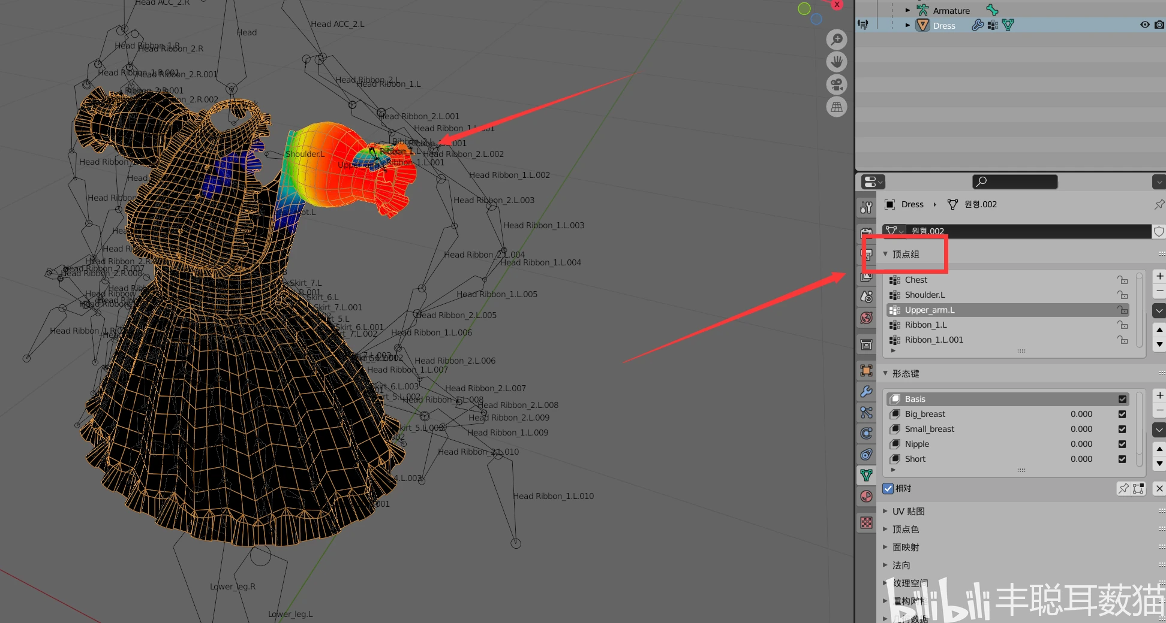Uncheck the Basis shape key checkbox
This screenshot has height=623, width=1166.
point(1122,399)
